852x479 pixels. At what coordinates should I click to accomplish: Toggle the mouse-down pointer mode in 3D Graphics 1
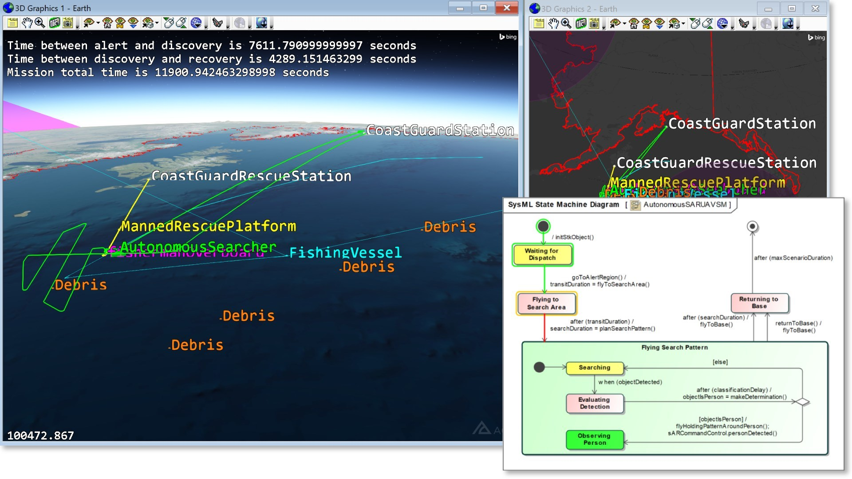coord(168,23)
